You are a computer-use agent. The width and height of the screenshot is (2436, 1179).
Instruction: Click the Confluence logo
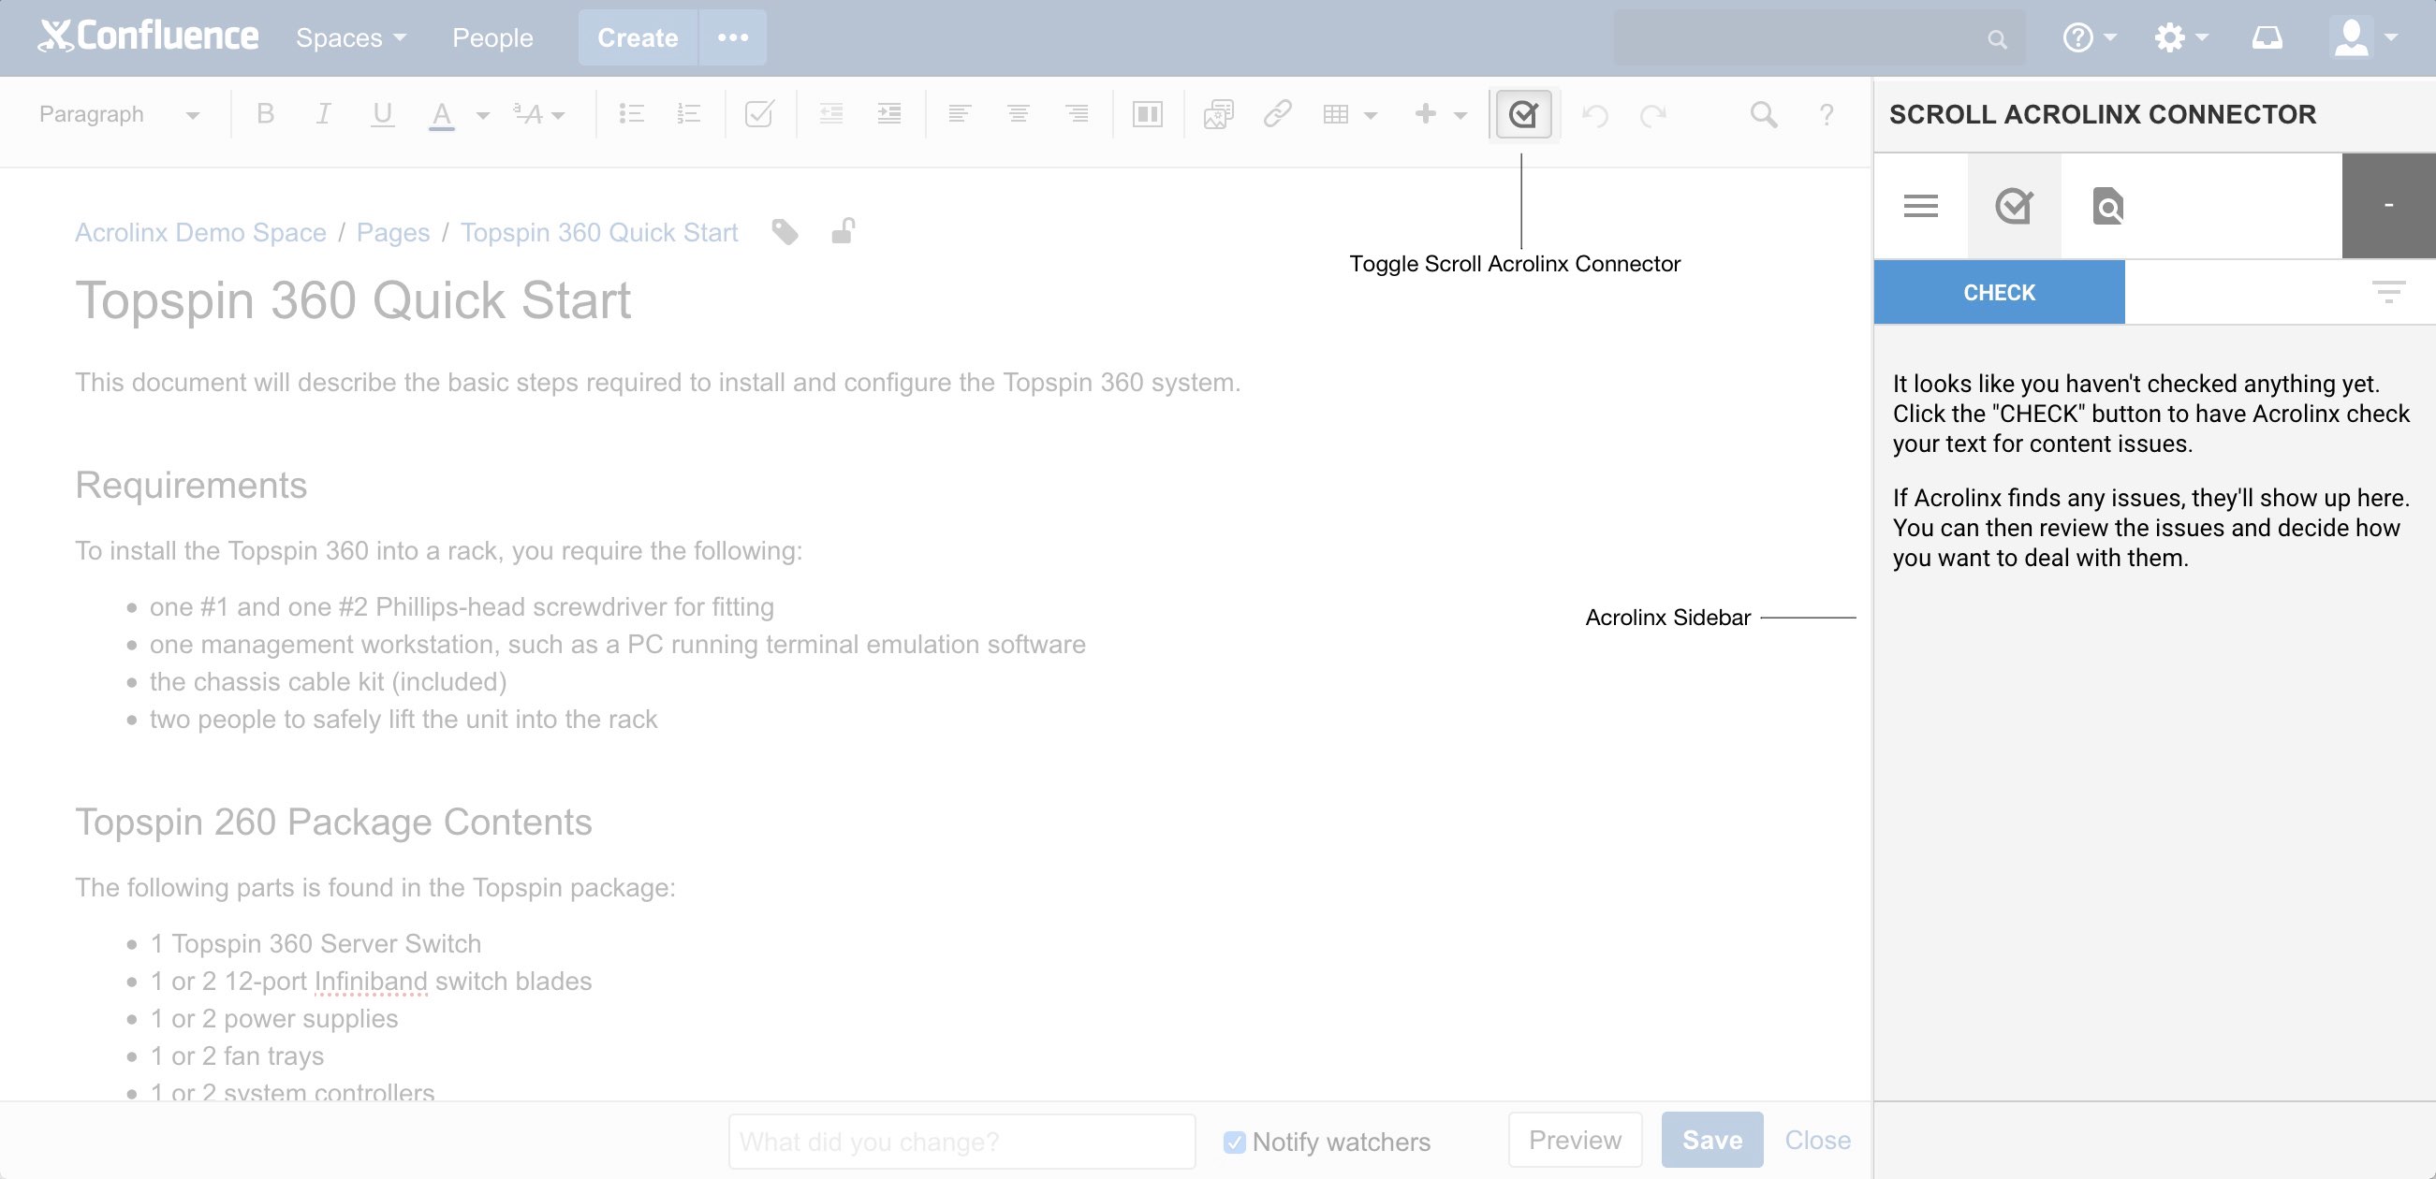(149, 36)
